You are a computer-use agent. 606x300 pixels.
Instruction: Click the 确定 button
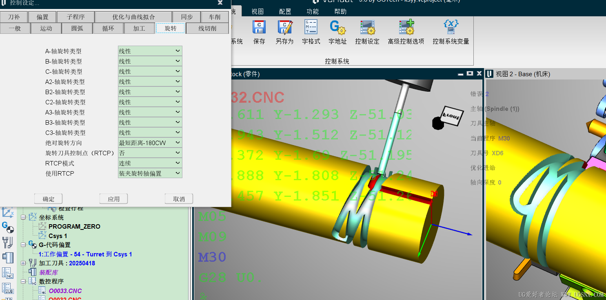click(x=49, y=199)
